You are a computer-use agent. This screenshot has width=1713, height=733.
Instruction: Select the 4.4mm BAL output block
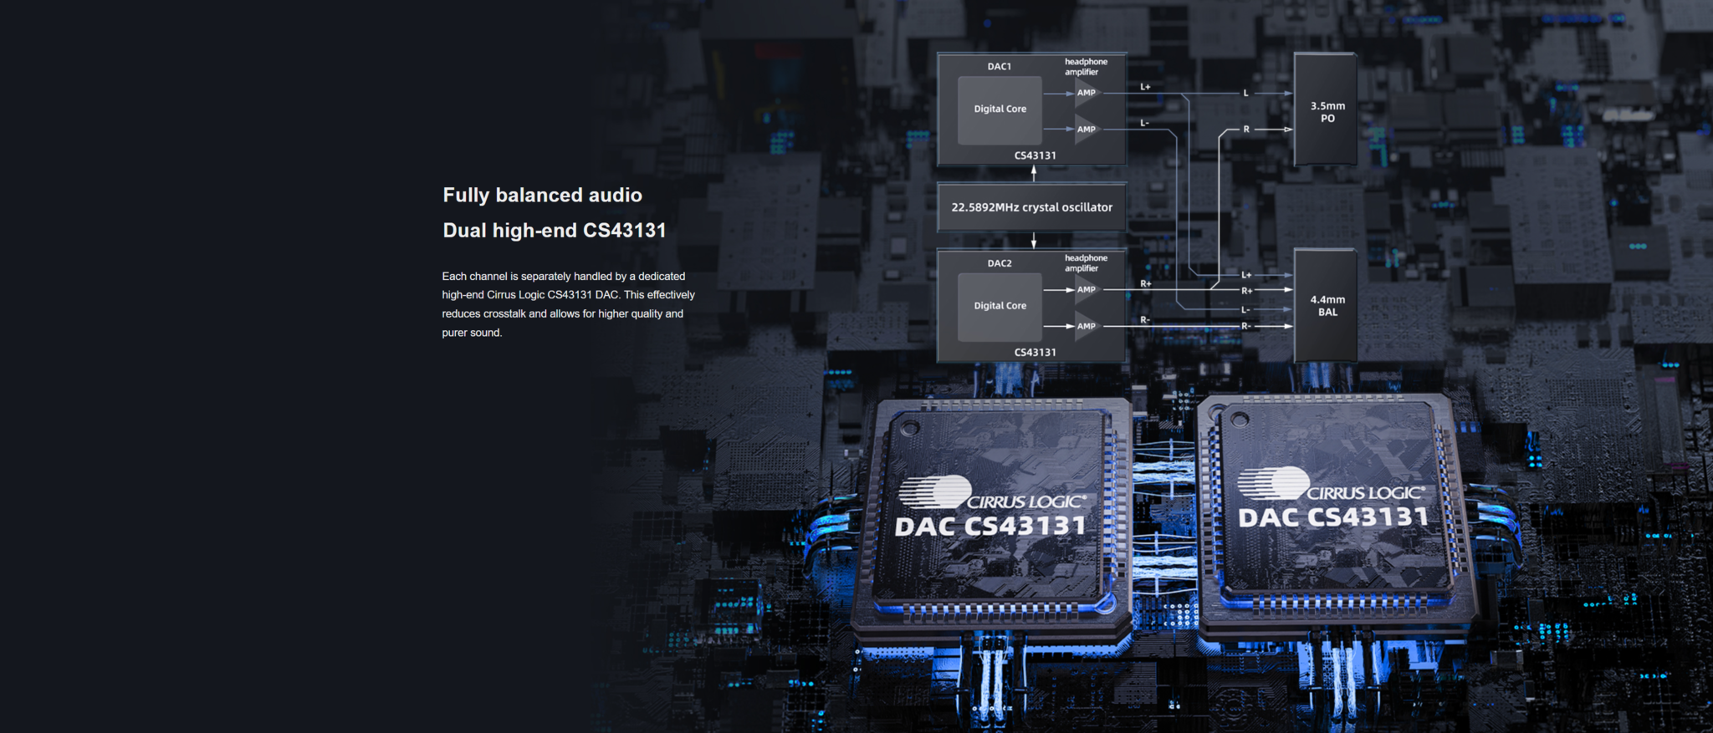tap(1326, 305)
